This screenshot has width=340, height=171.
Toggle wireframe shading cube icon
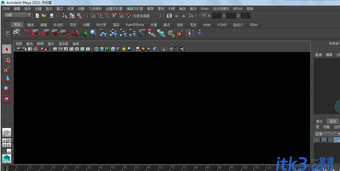coord(96,49)
